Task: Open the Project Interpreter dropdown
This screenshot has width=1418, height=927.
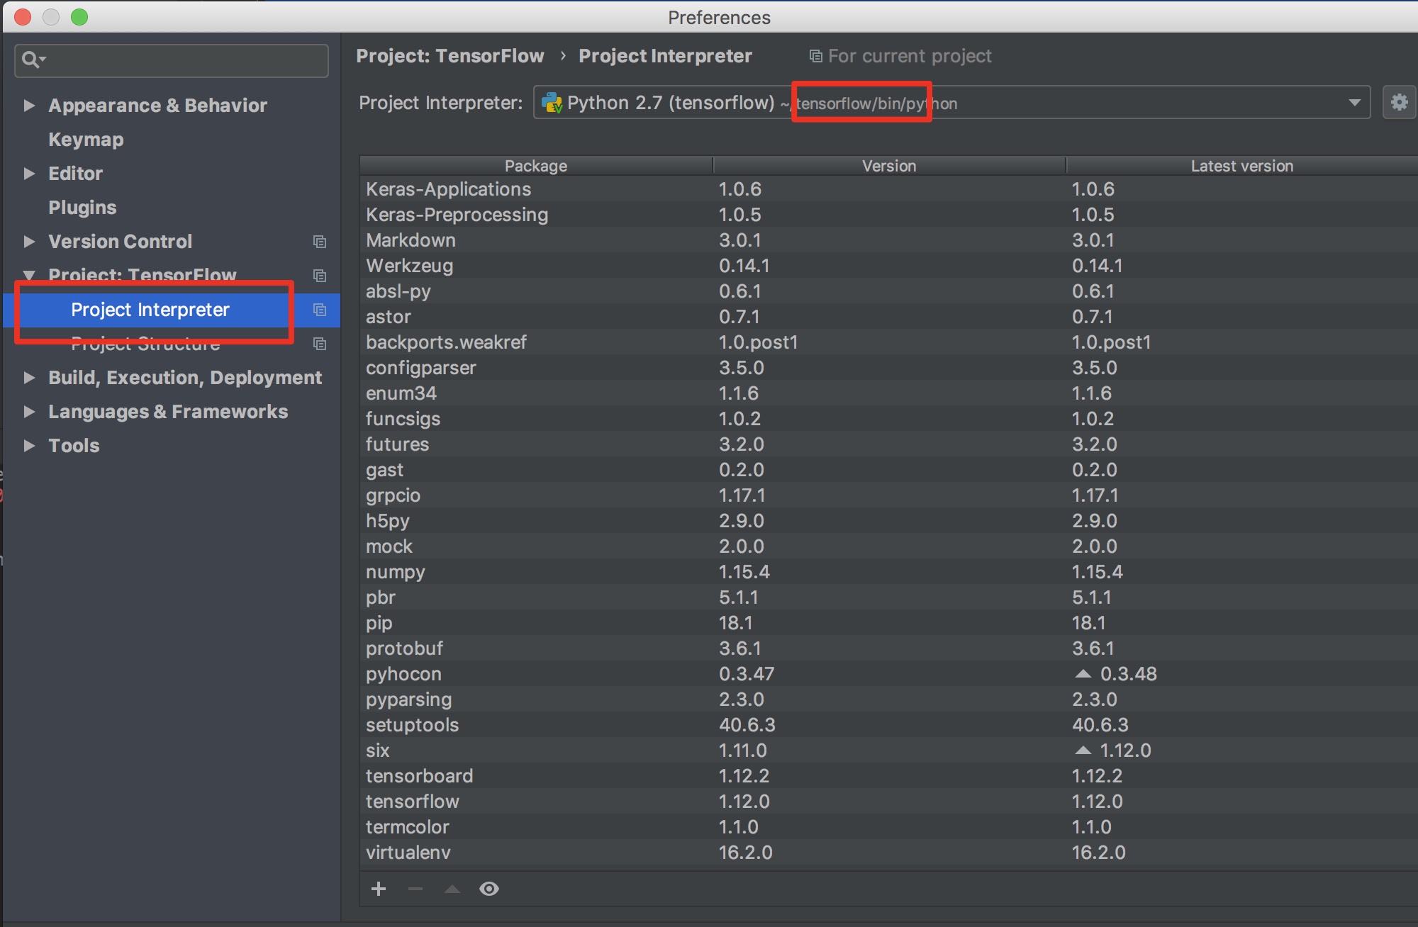Action: click(951, 103)
